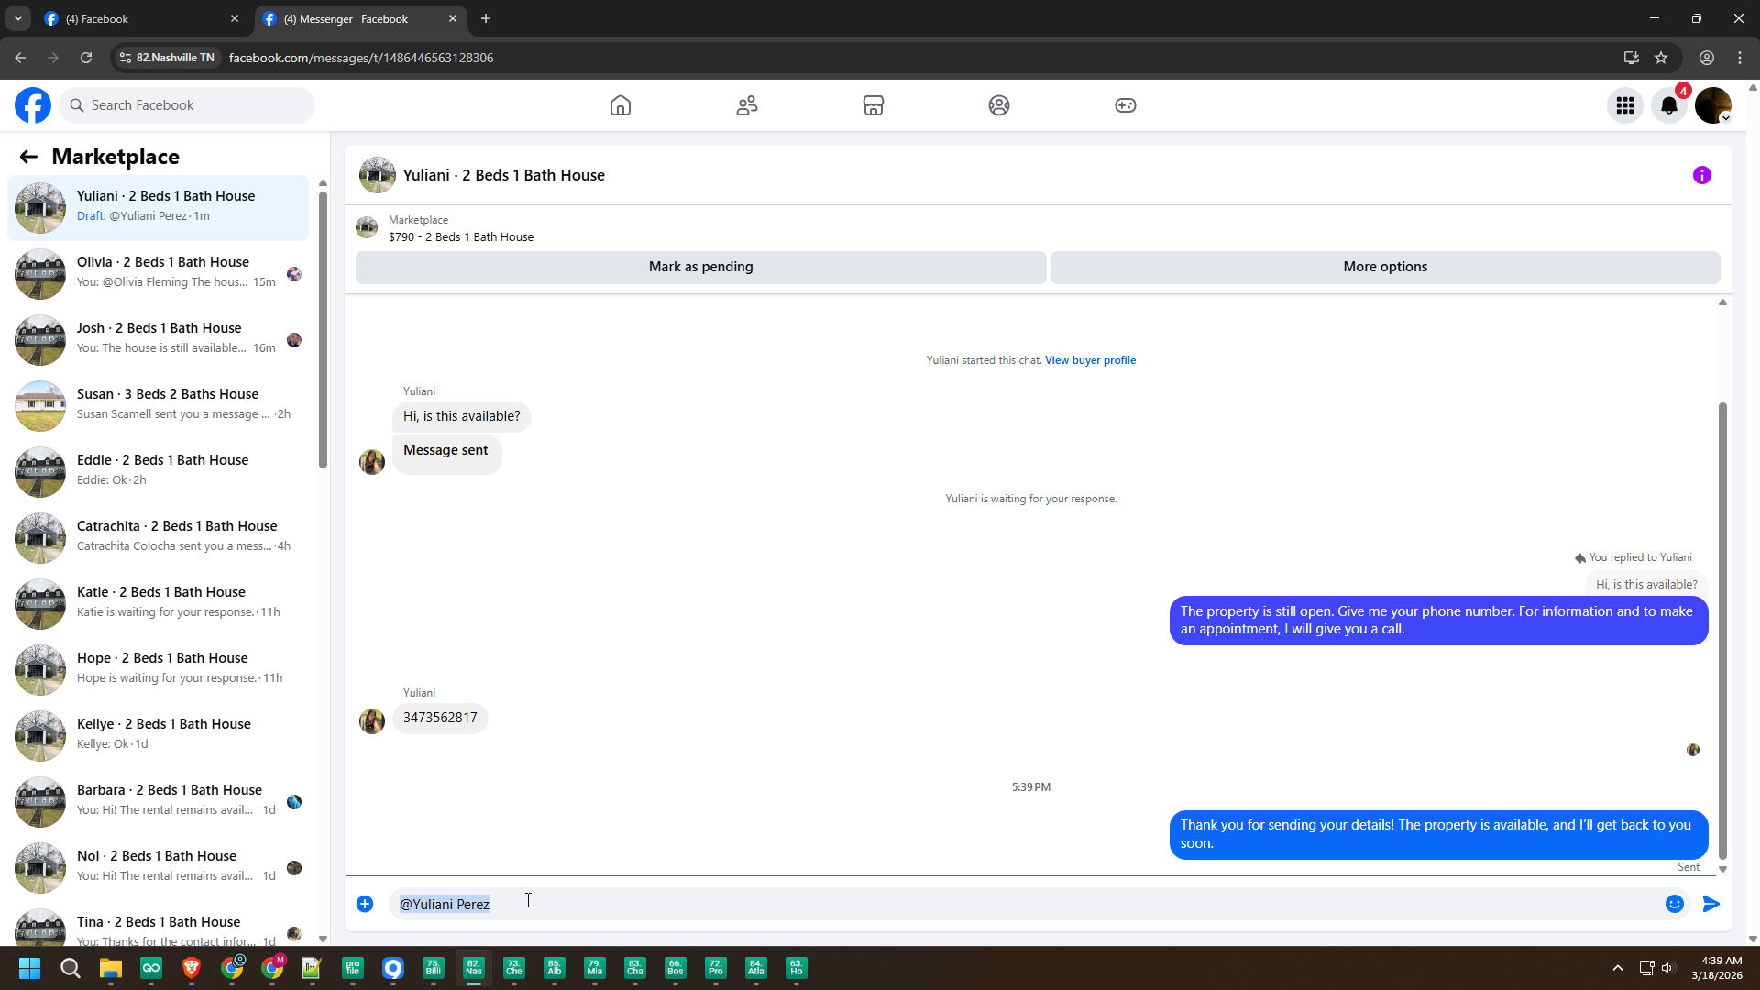Image resolution: width=1760 pixels, height=990 pixels.
Task: Open conversation information purple icon
Action: [1702, 175]
